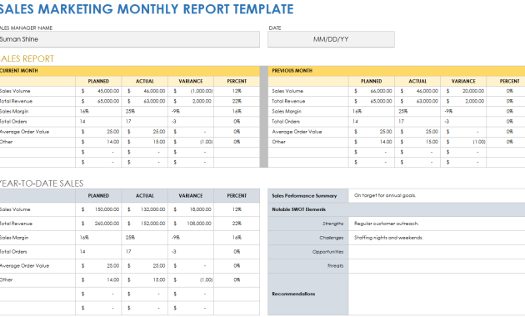The width and height of the screenshot is (525, 317).
Task: Click Current Month Total Revenue planned 65,000.00 cell
Action: click(98, 101)
